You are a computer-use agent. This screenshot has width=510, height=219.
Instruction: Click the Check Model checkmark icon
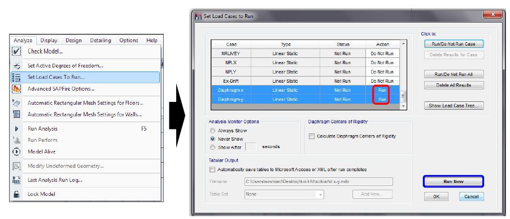(16, 51)
